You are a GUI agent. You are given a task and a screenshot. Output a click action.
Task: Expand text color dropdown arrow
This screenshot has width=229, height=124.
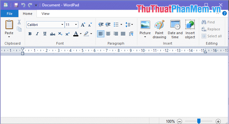coord(81,34)
